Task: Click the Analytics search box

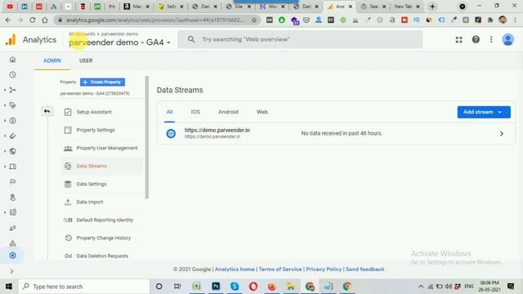Action: (x=300, y=39)
